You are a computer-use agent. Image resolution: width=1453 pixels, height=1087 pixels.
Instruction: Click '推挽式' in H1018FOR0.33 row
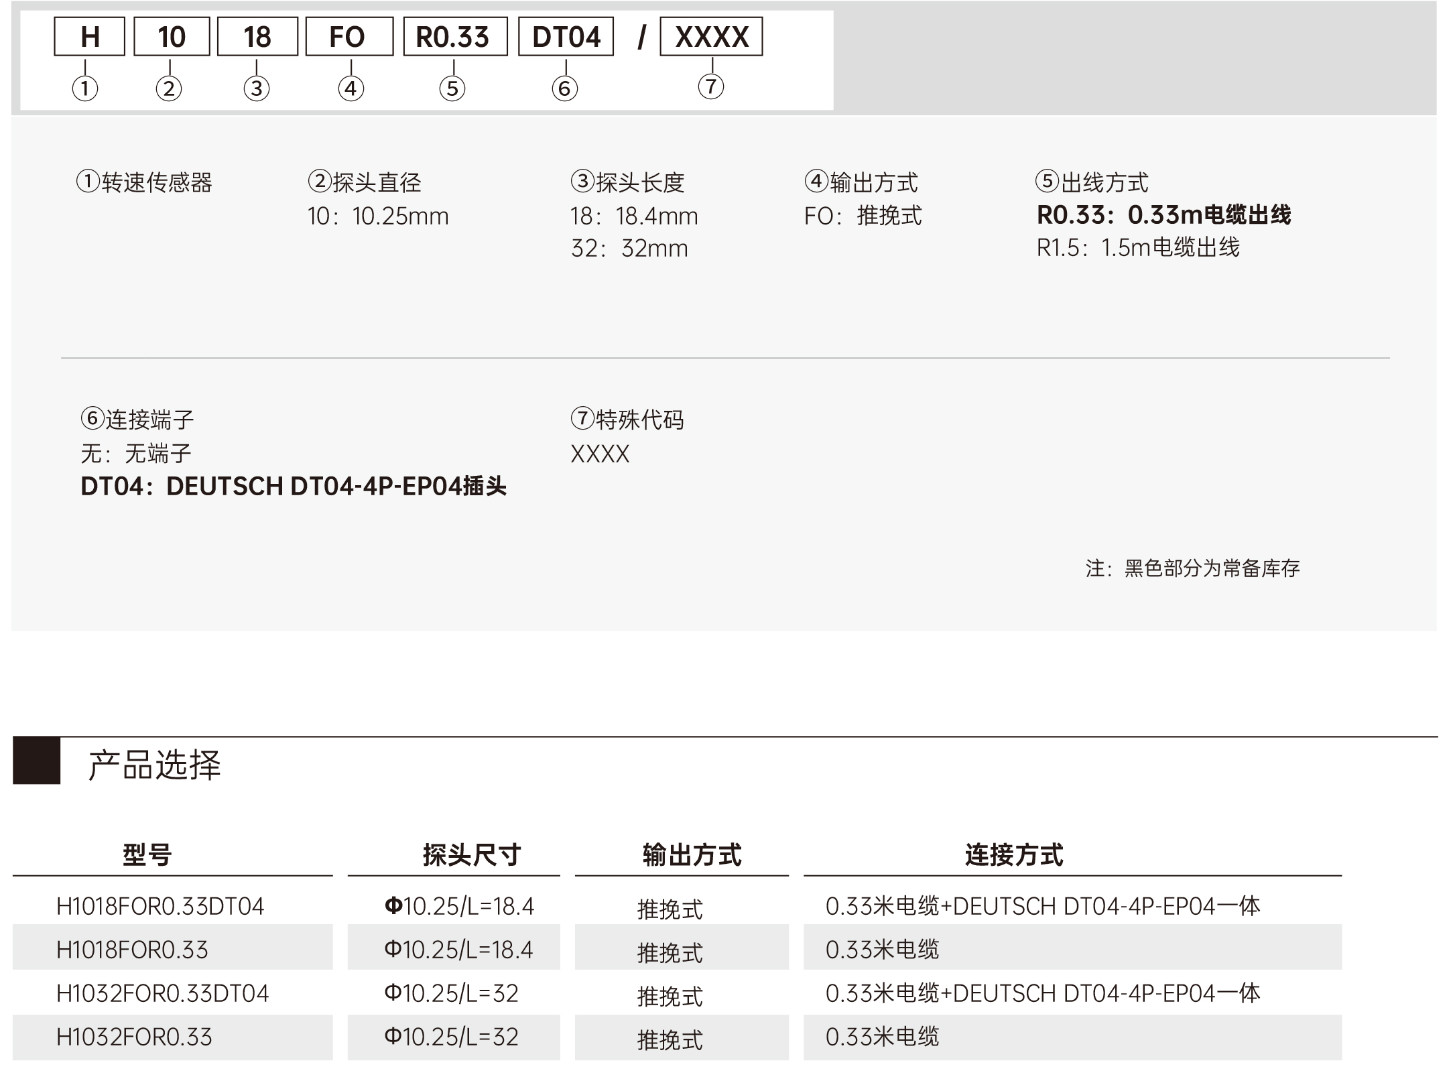[x=670, y=953]
